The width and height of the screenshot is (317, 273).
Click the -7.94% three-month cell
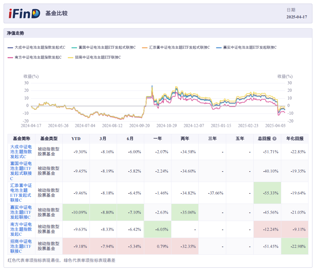103,246
